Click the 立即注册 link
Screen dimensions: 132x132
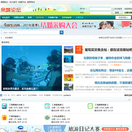pyautogui.click(x=128, y=12)
